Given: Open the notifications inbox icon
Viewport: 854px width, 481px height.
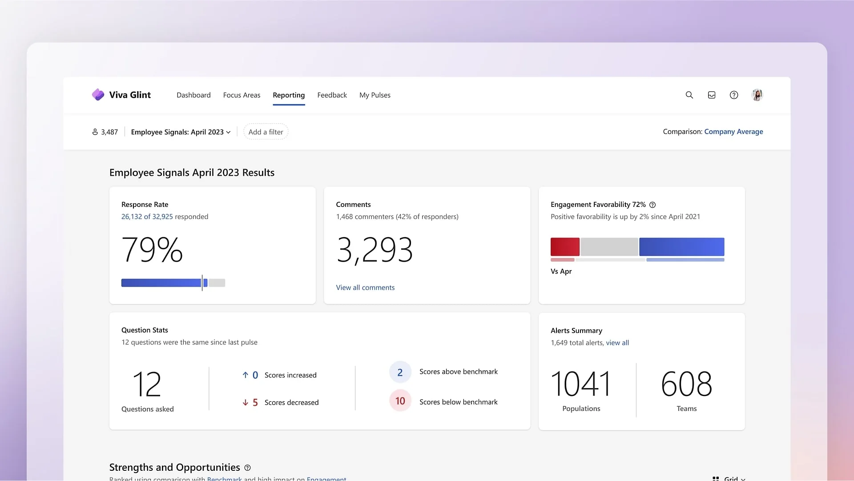Looking at the screenshot, I should tap(711, 95).
